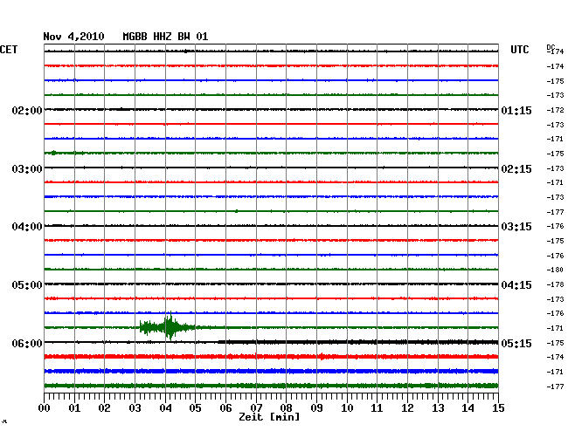Image resolution: width=568 pixels, height=431 pixels.
Task: Click minute tick label 00
Action: 45,407
